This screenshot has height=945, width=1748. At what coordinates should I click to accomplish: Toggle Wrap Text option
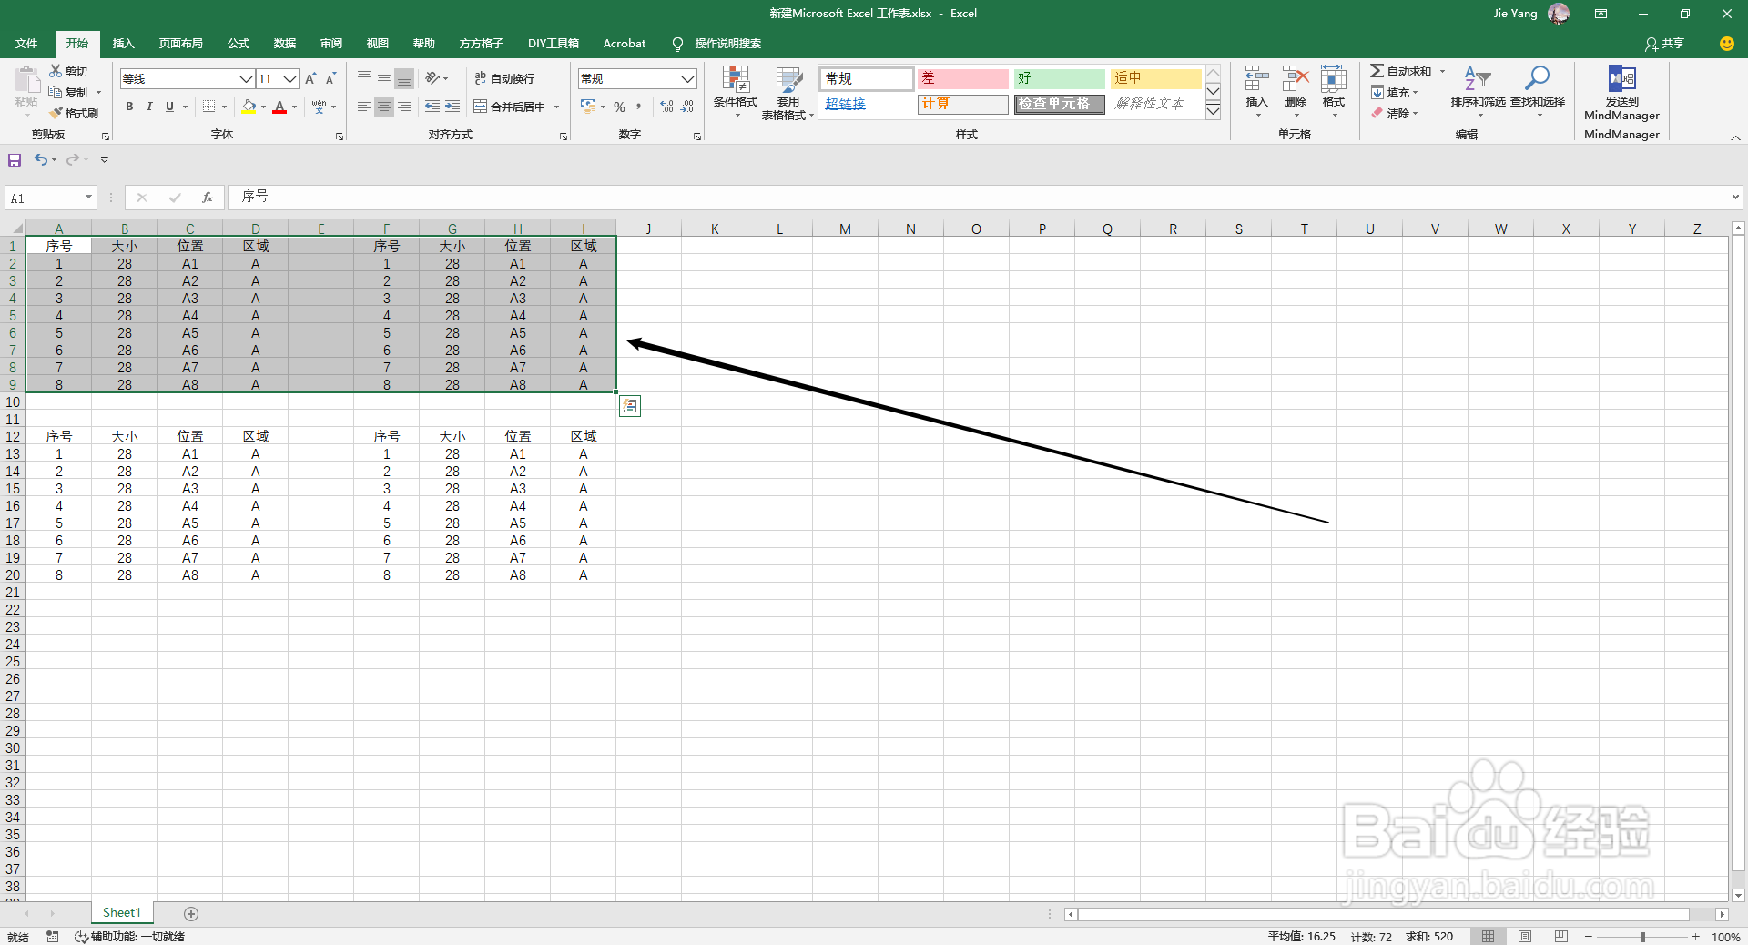click(504, 79)
